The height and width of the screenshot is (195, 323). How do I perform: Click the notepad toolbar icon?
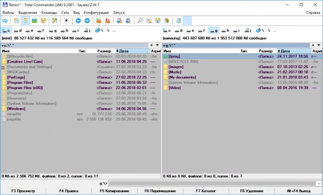click(x=178, y=21)
